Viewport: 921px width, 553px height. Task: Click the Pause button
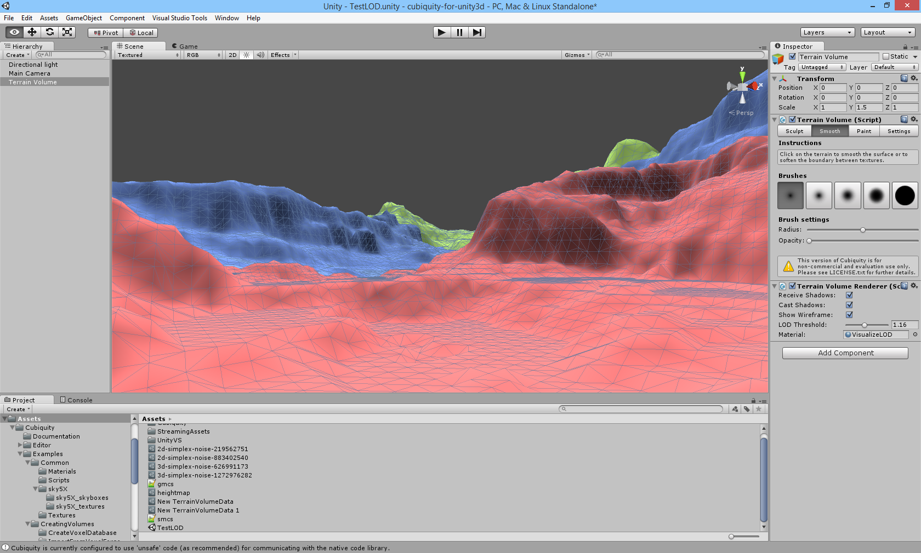point(459,32)
